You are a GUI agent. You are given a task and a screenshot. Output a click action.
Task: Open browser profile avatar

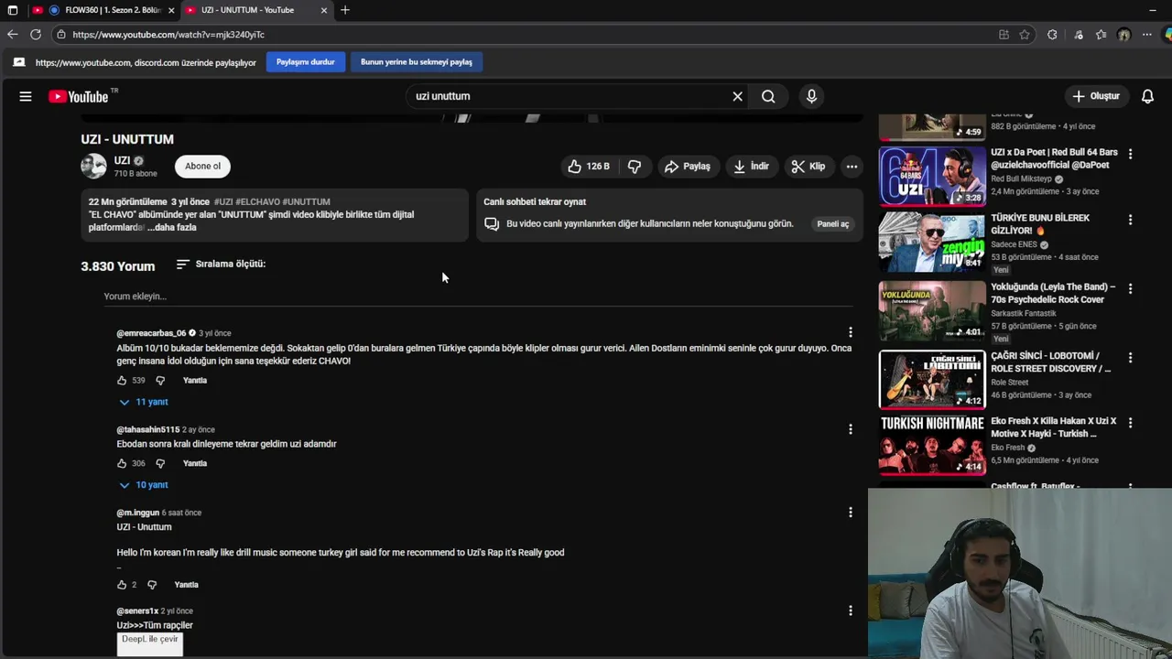(x=1123, y=35)
